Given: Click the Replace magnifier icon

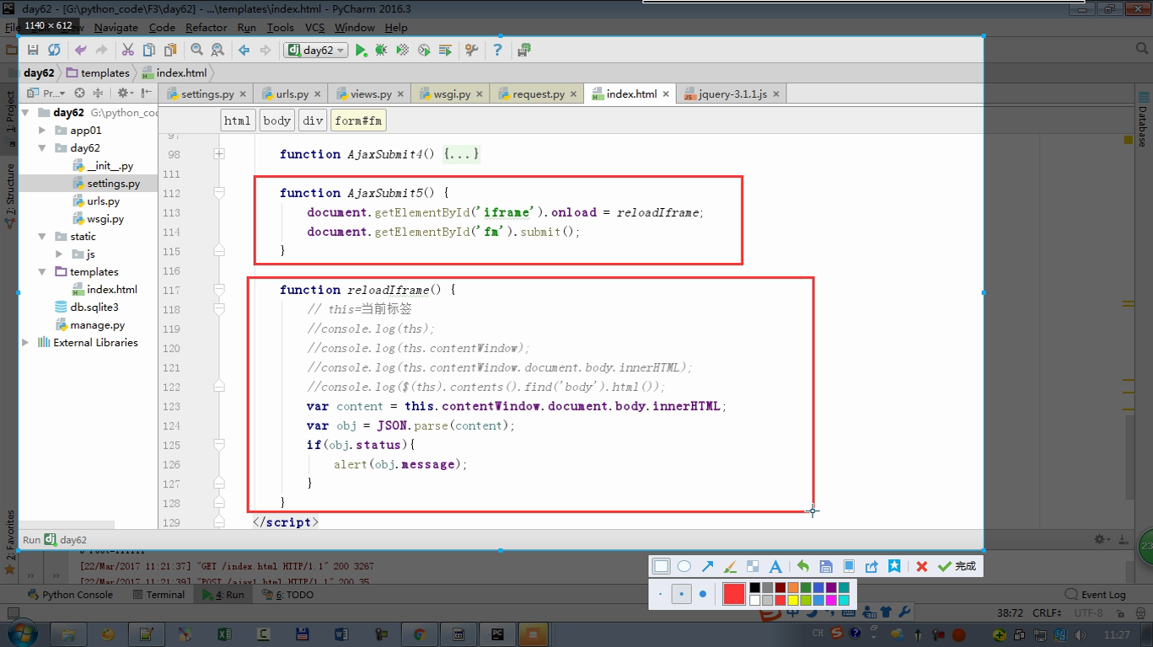Looking at the screenshot, I should [x=217, y=51].
